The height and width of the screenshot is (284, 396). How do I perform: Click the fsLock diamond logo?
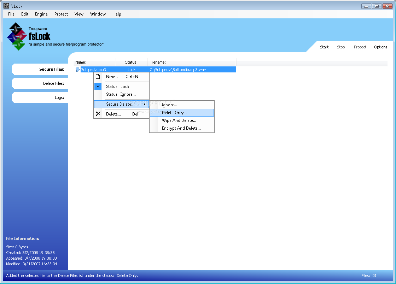click(x=17, y=36)
